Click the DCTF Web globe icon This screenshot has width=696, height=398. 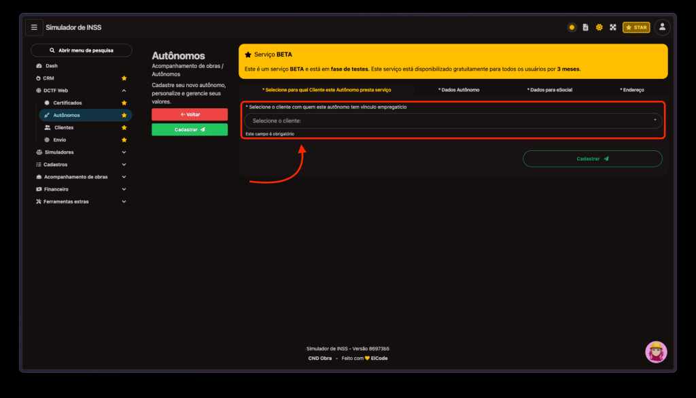[x=39, y=90]
